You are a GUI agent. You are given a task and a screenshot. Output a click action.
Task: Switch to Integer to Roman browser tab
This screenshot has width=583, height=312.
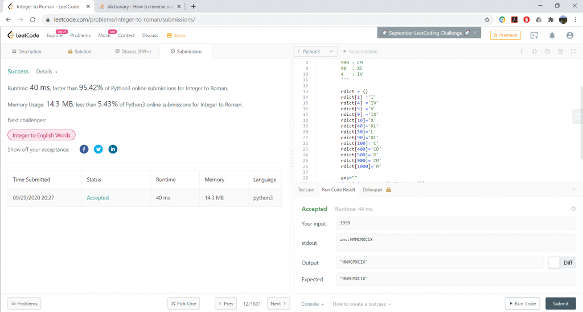click(48, 6)
